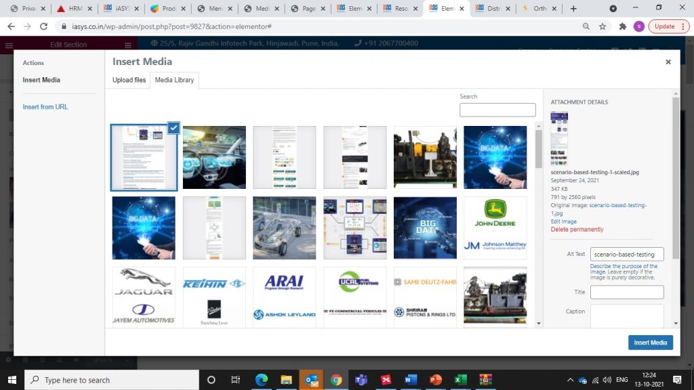694x390 pixels.
Task: Click the browser forward arrow
Action: 27,26
